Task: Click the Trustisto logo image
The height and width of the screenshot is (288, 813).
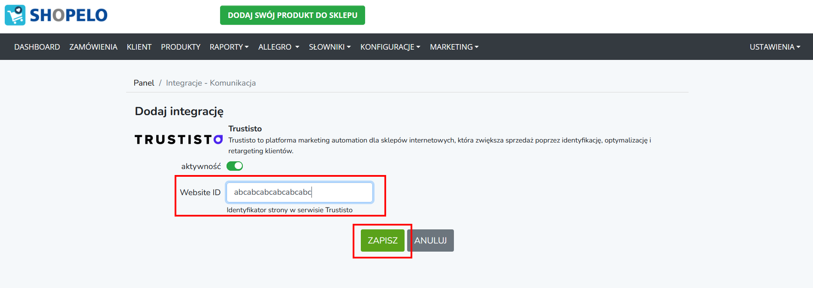Action: [x=178, y=140]
